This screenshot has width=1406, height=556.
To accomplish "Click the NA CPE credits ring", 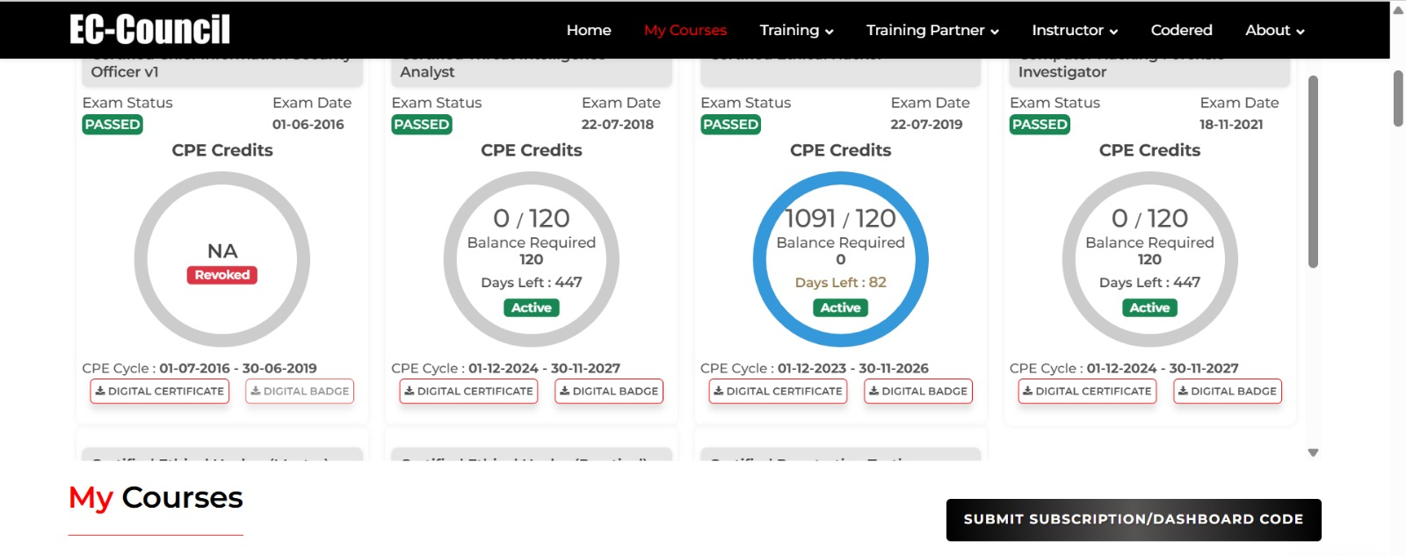I will point(222,259).
